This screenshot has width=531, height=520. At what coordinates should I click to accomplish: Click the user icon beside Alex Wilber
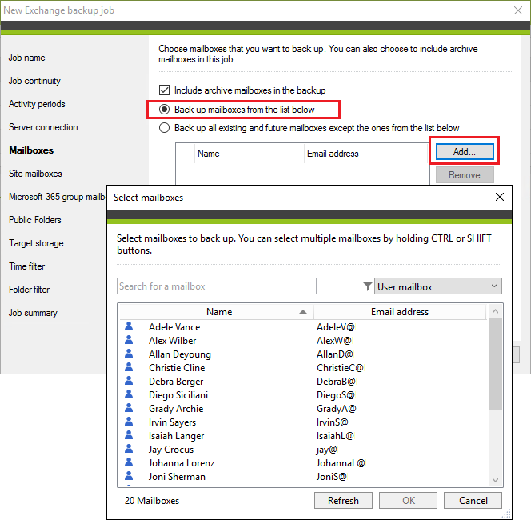pos(129,340)
